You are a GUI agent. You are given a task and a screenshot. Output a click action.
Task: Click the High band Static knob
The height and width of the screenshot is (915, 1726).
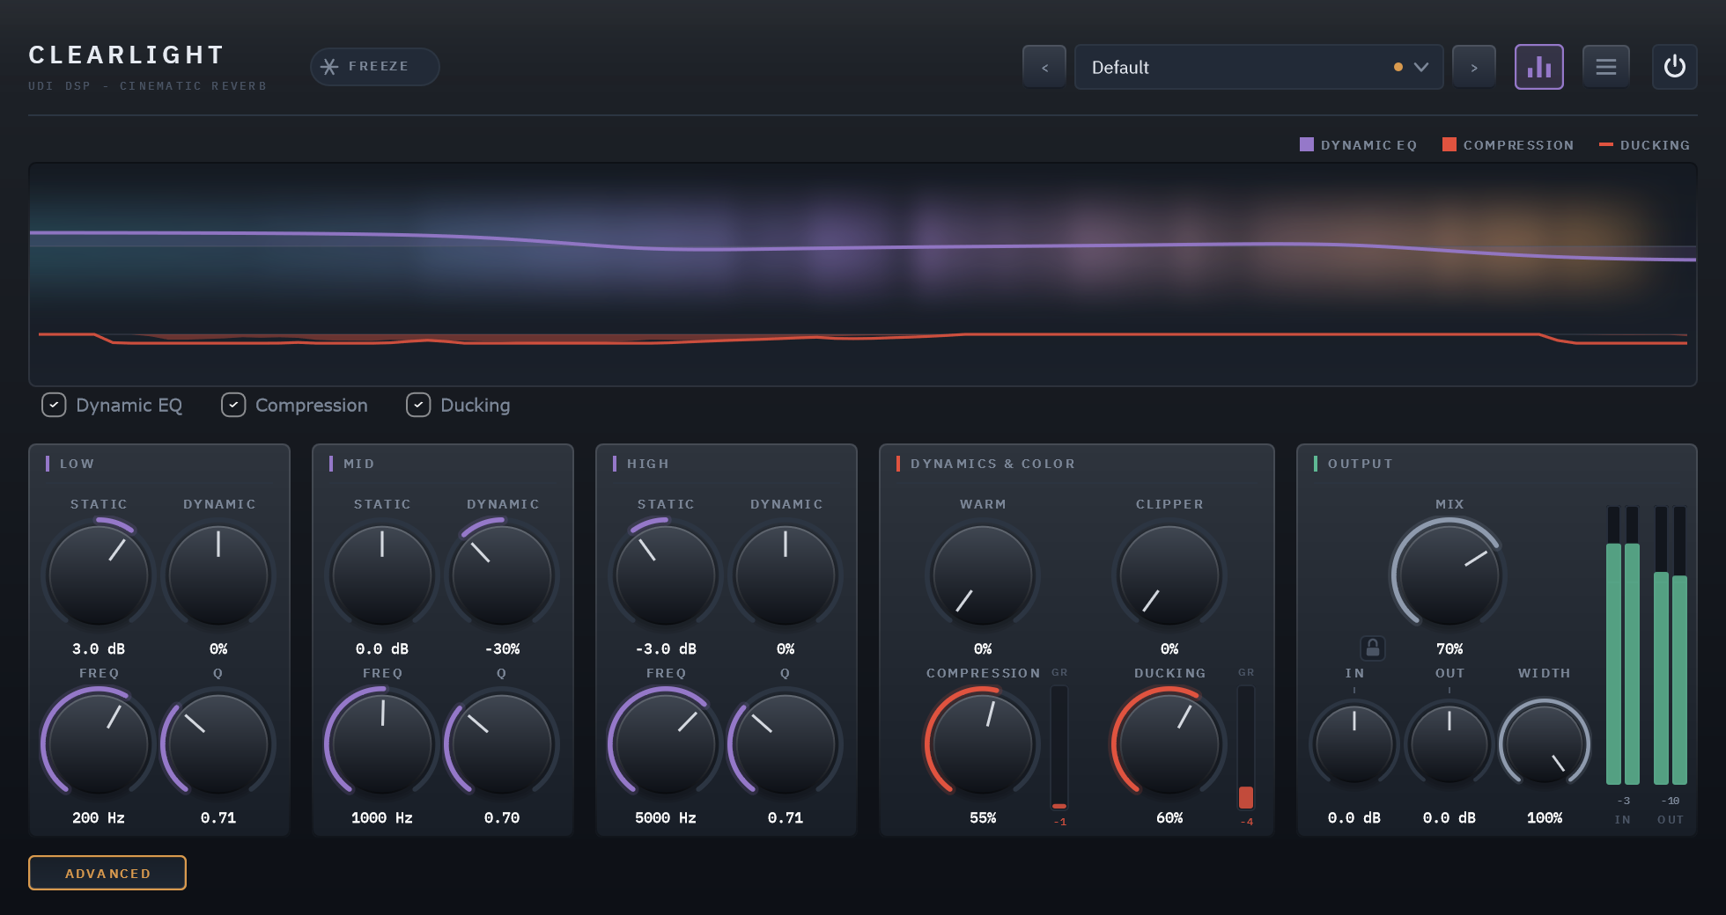(x=666, y=575)
